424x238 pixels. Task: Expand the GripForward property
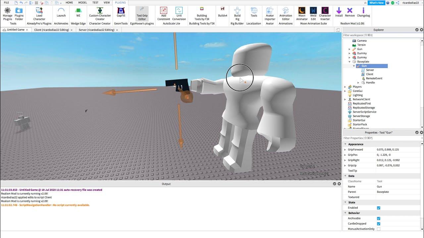pyautogui.click(x=345, y=150)
